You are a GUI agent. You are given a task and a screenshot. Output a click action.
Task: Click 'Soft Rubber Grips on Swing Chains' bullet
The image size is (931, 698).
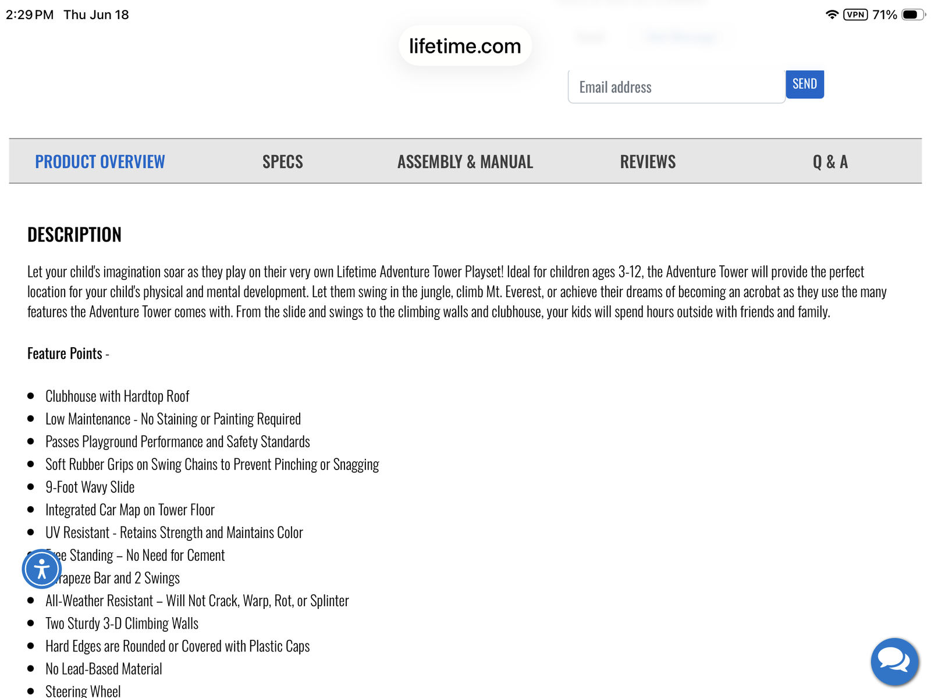[x=212, y=464]
